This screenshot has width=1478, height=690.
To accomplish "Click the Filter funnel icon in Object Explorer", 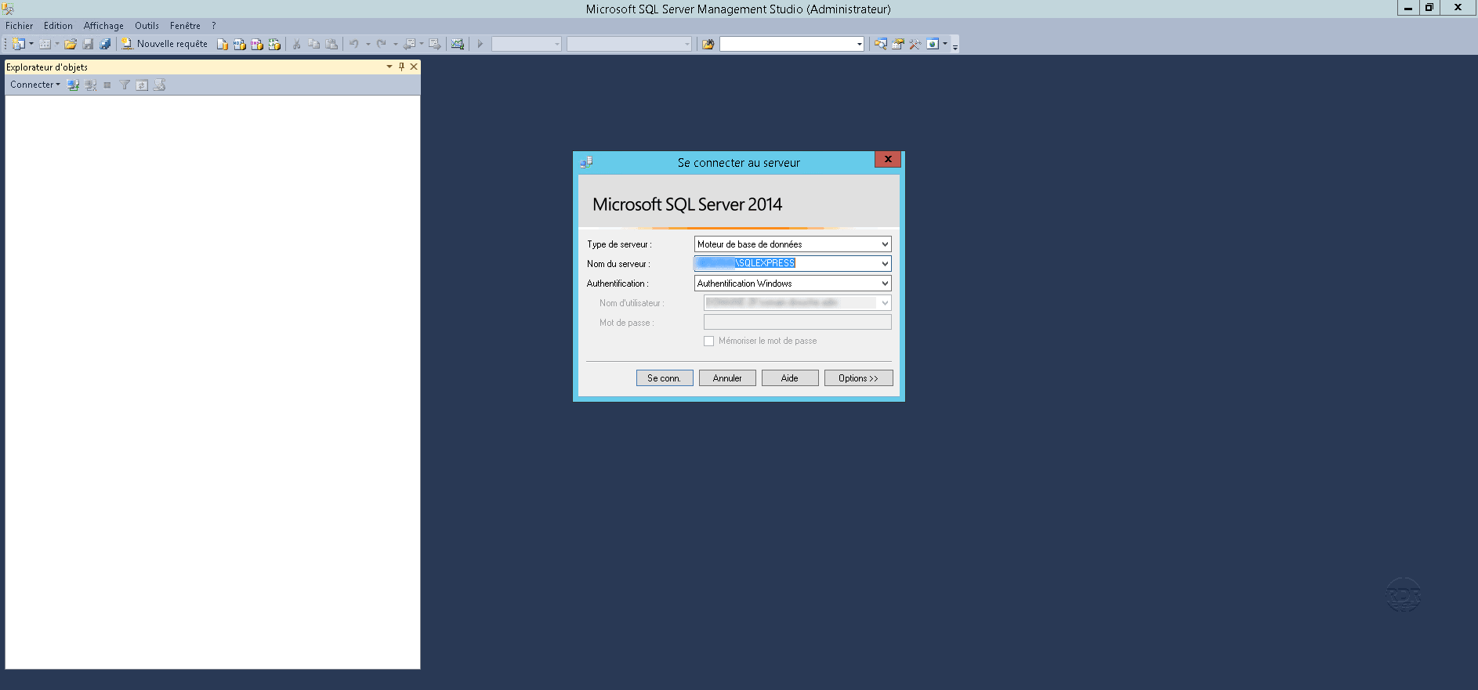I will point(125,85).
